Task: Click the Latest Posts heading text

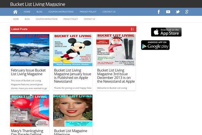Action: coord(19,29)
